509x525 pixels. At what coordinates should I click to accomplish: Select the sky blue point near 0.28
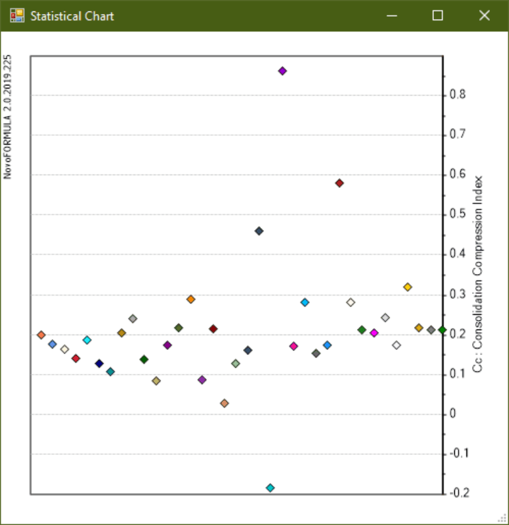[305, 303]
